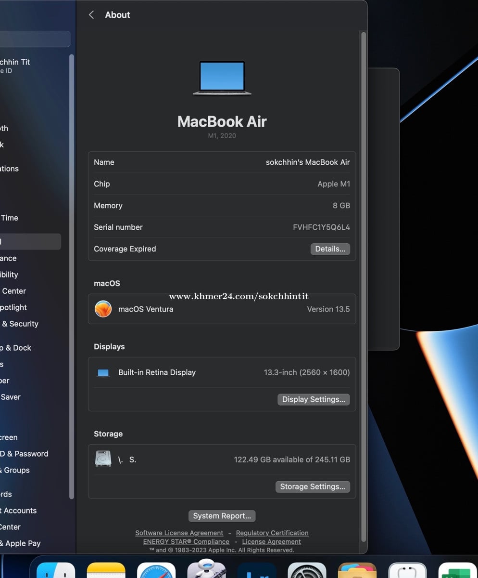The image size is (478, 578).
Task: Open coverage Details button
Action: (x=330, y=249)
